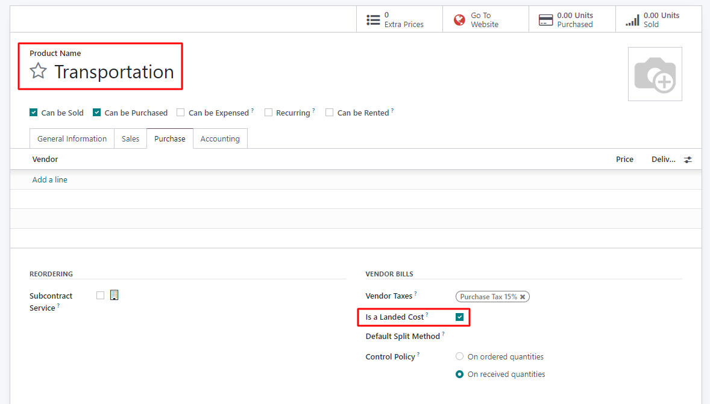This screenshot has height=404, width=710.
Task: Uncheck Can be Sold checkbox
Action: point(34,112)
